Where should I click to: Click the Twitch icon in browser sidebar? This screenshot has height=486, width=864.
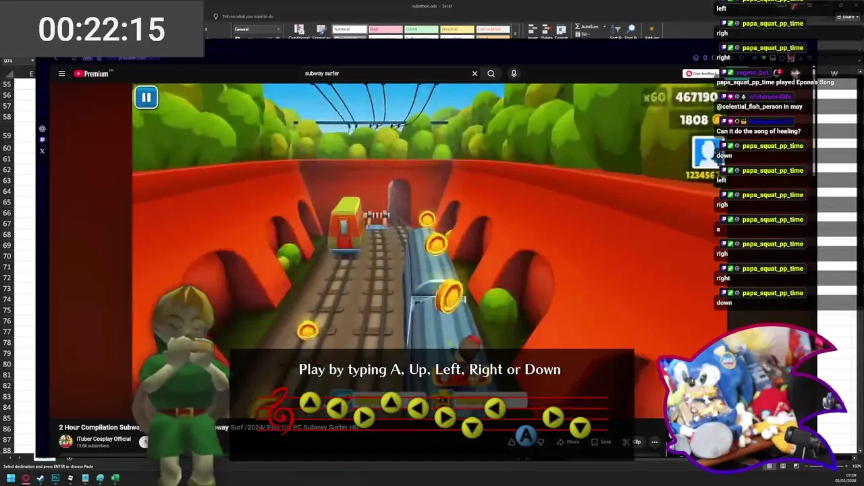tap(42, 140)
